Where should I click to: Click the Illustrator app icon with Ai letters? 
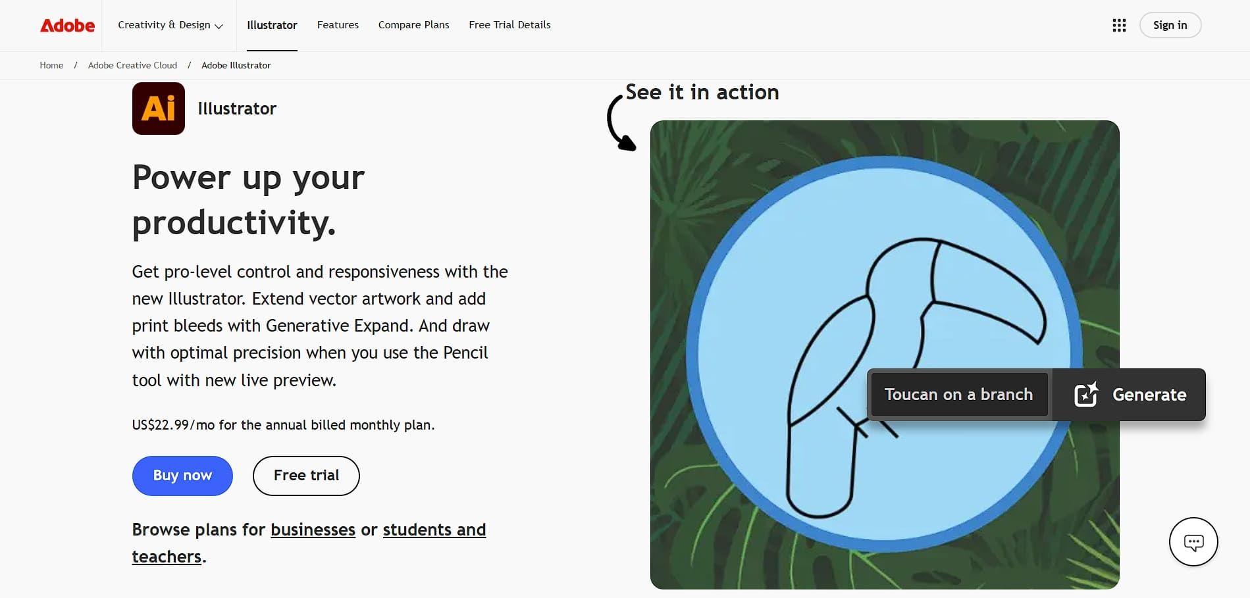pyautogui.click(x=158, y=108)
